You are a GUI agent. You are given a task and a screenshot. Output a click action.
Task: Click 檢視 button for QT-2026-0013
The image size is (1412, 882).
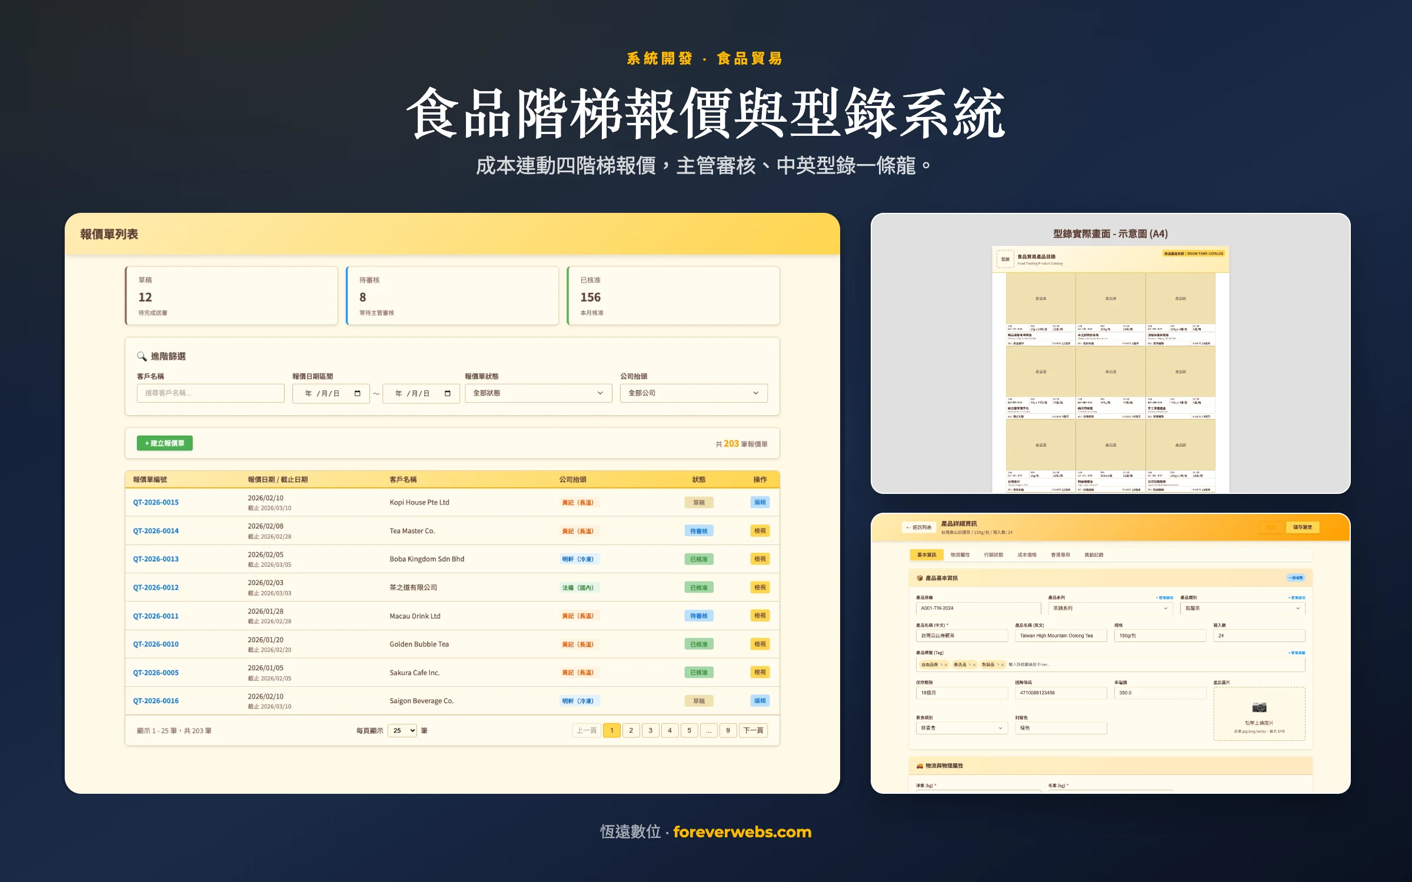[x=760, y=559]
